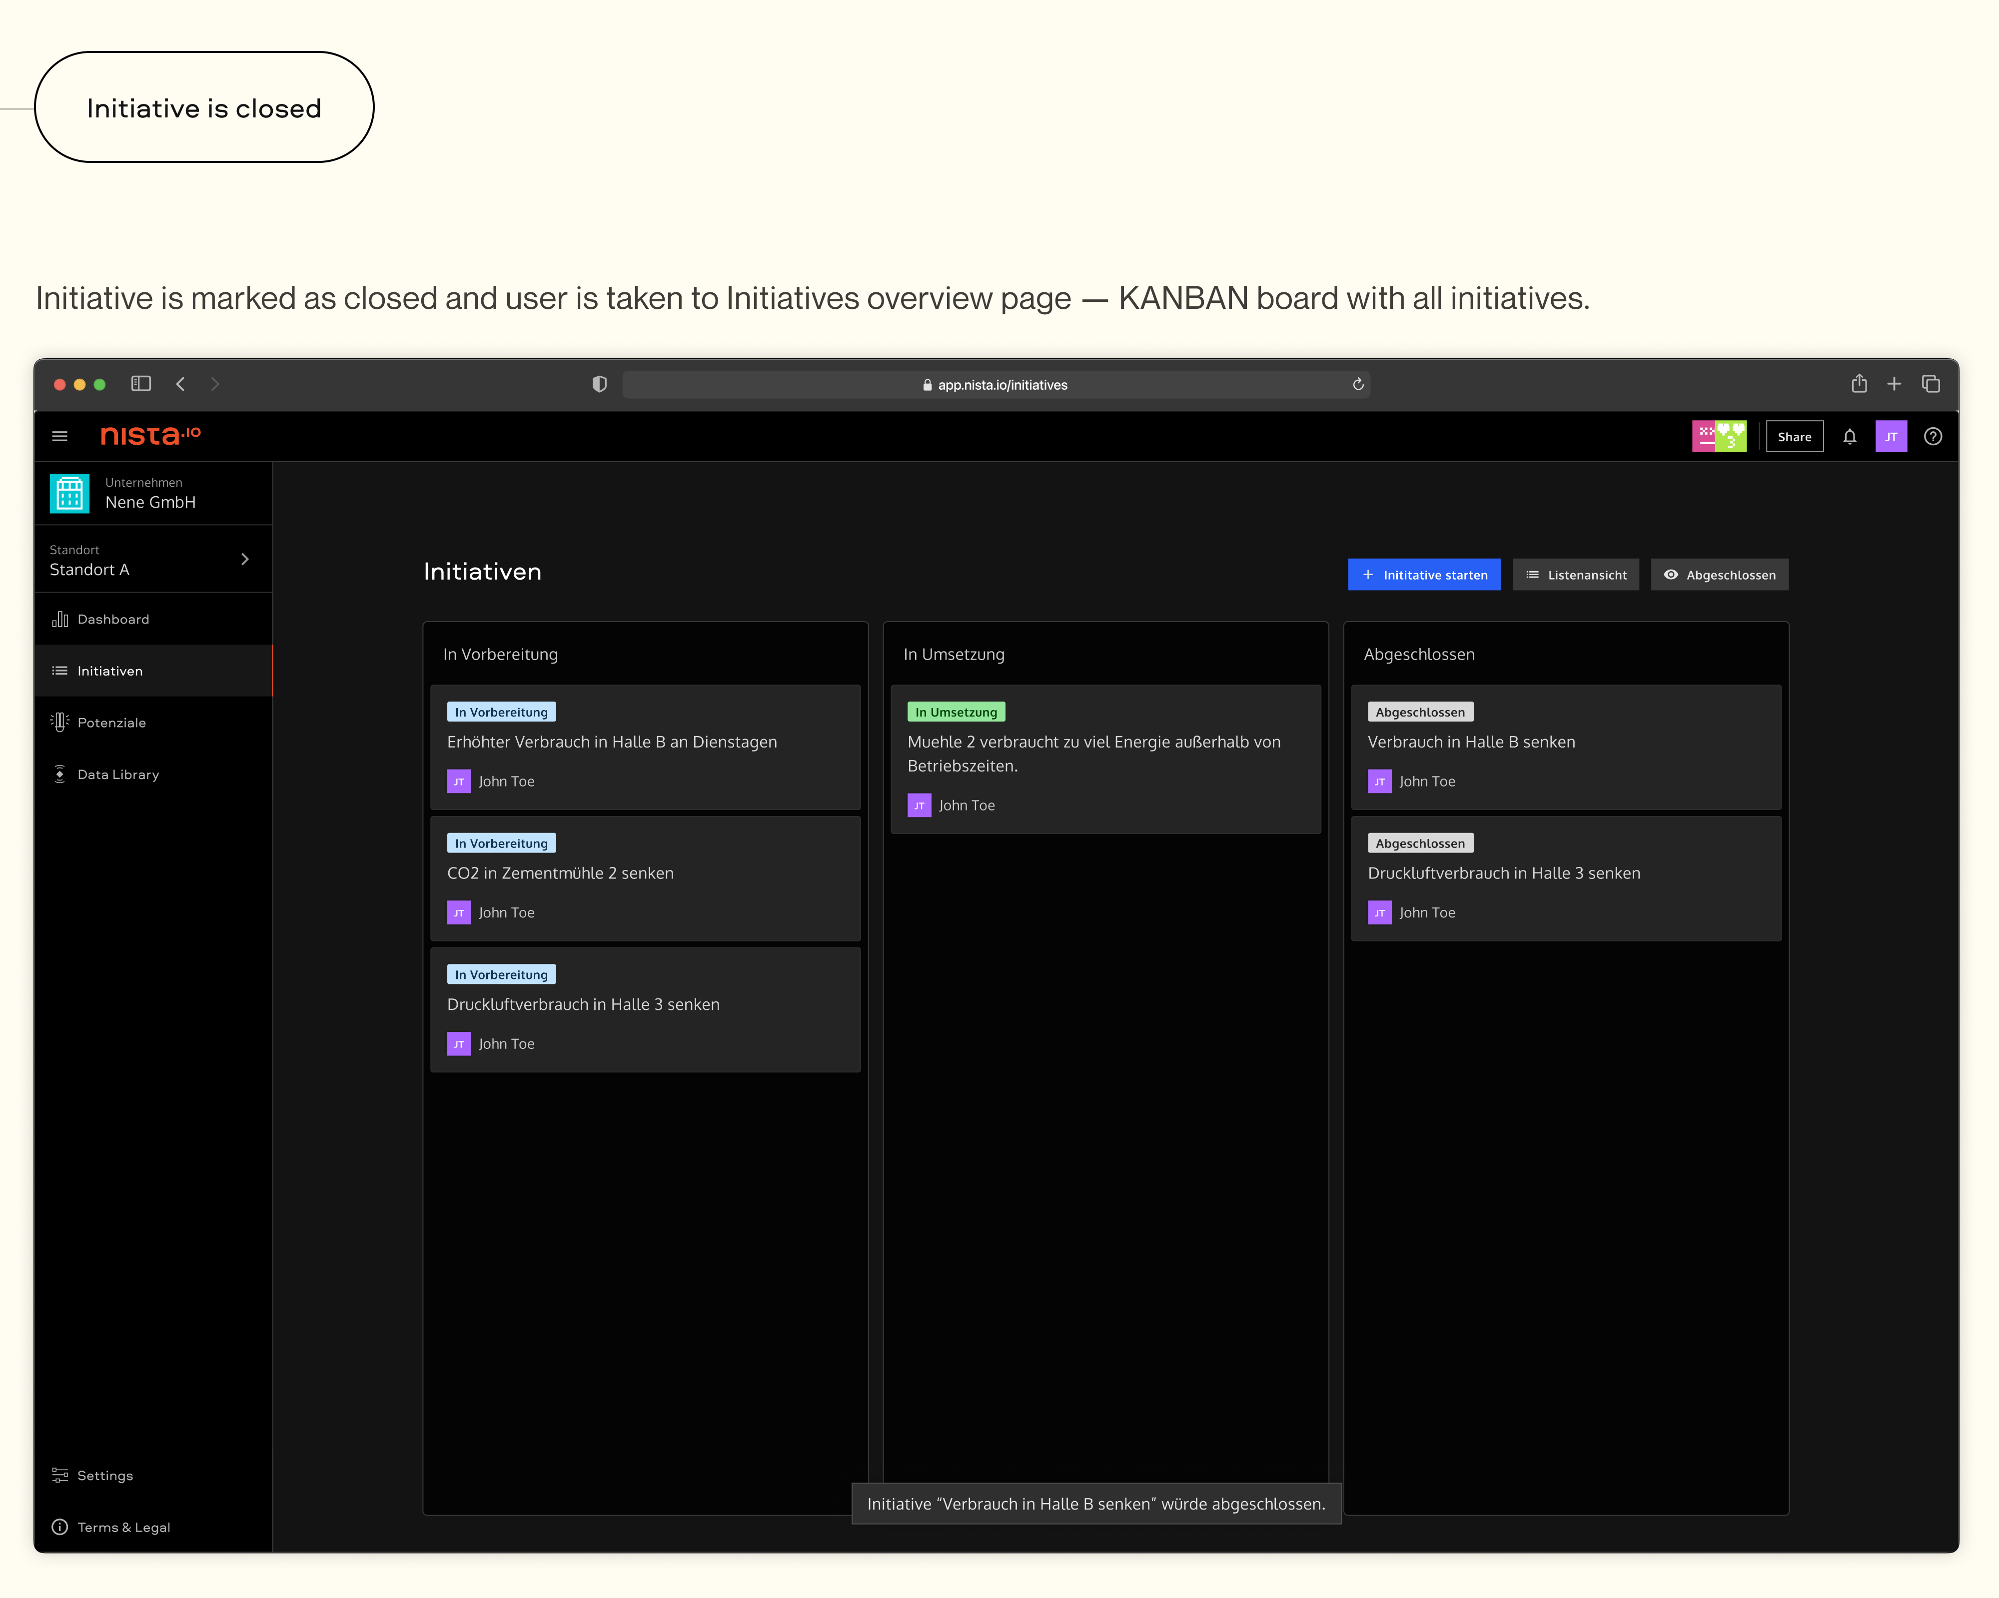This screenshot has height=1598, width=1999.
Task: Open the hamburger menu icon
Action: point(60,437)
